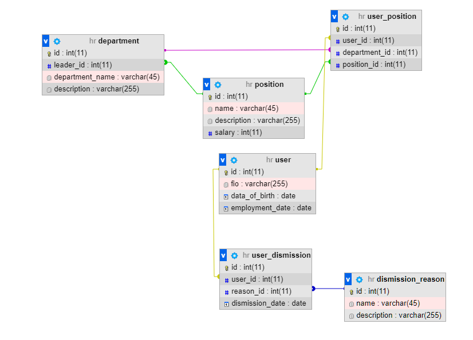Collapse department table with V button
The height and width of the screenshot is (340, 473).
pyautogui.click(x=46, y=41)
